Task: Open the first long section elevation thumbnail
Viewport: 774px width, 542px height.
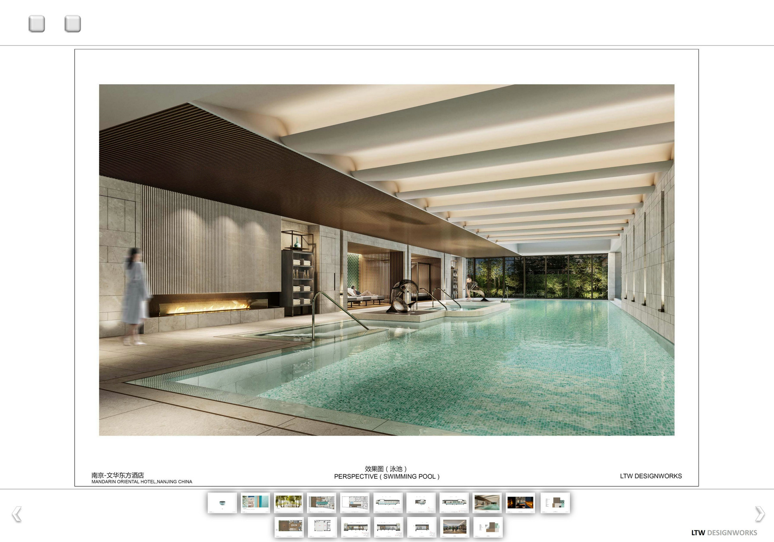Action: [x=388, y=503]
